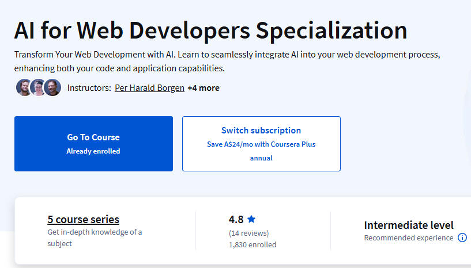471x268 pixels.
Task: Open the 5 course series link
Action: coord(83,220)
